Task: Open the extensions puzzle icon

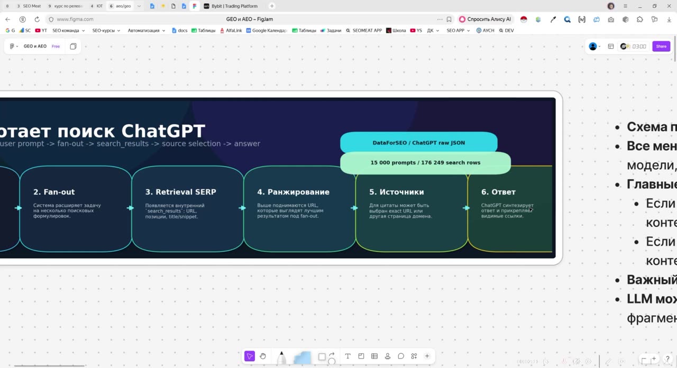Action: [640, 20]
